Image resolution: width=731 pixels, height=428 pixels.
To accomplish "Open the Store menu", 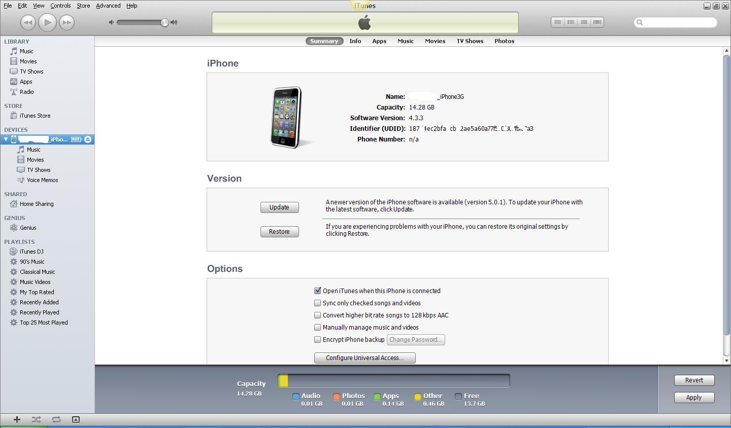I will click(x=83, y=6).
